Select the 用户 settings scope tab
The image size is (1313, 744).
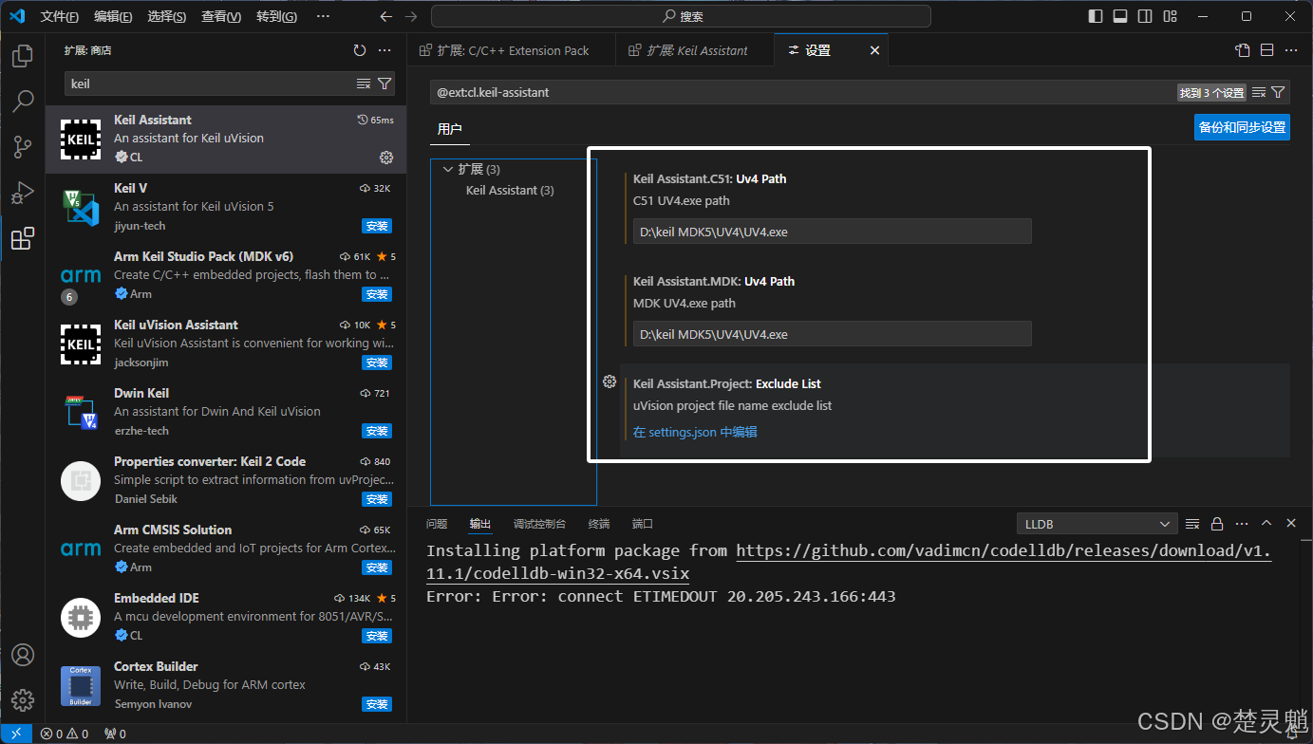tap(449, 128)
